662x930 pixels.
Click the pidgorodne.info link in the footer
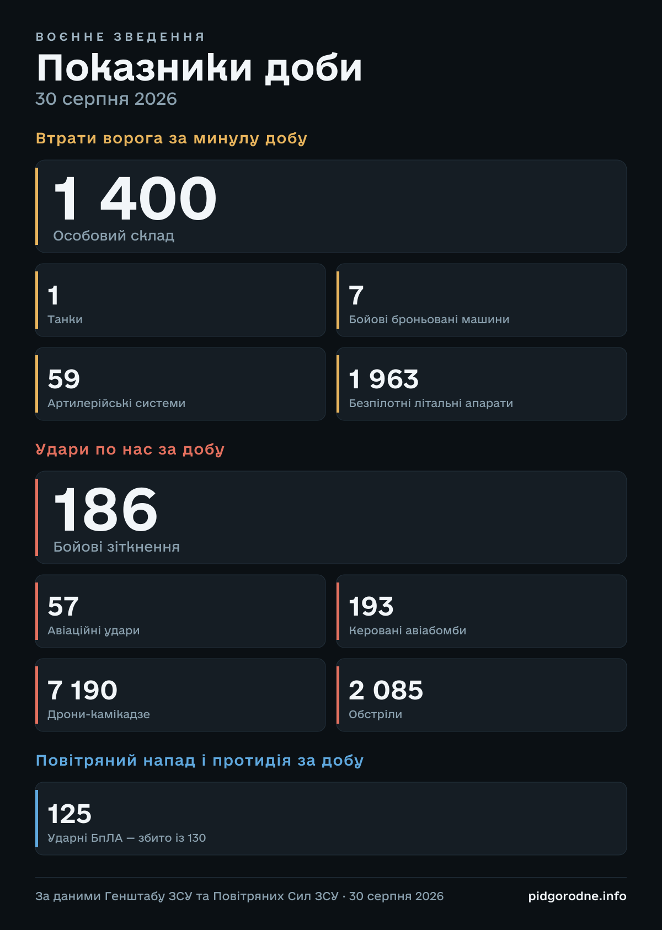coord(577,896)
